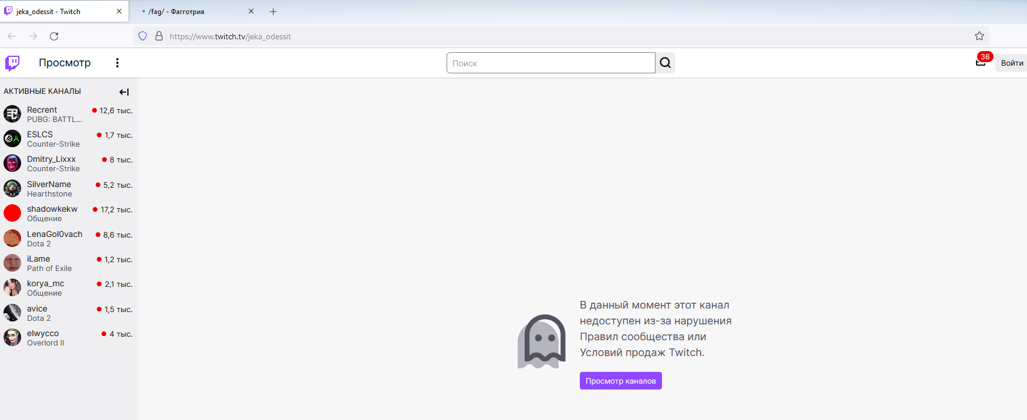
Task: Open Dmitry_Lixxx channel avatar
Action: pyautogui.click(x=12, y=163)
